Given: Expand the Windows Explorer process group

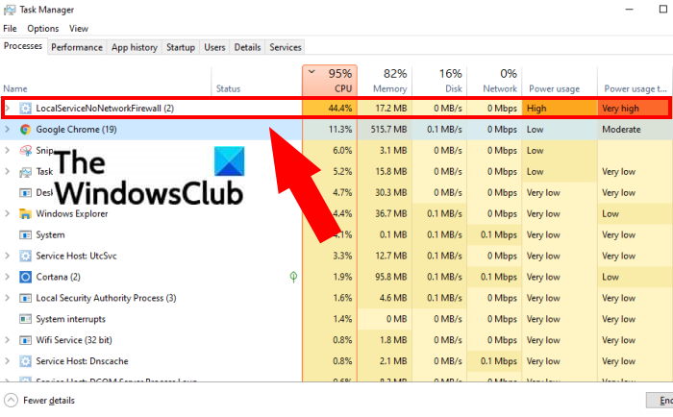Looking at the screenshot, I should point(7,213).
